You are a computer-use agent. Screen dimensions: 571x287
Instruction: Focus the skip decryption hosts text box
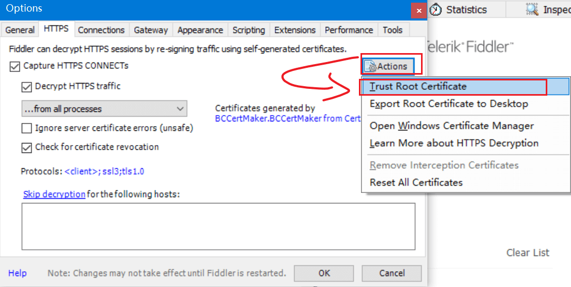(x=218, y=226)
